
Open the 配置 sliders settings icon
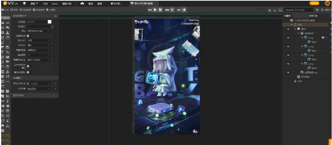coord(172,10)
